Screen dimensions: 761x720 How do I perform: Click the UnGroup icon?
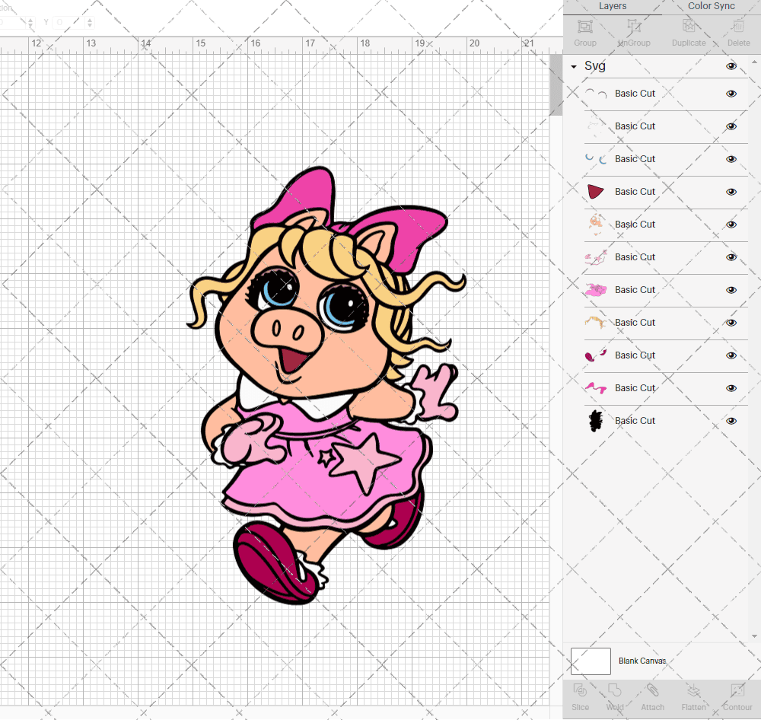(634, 26)
